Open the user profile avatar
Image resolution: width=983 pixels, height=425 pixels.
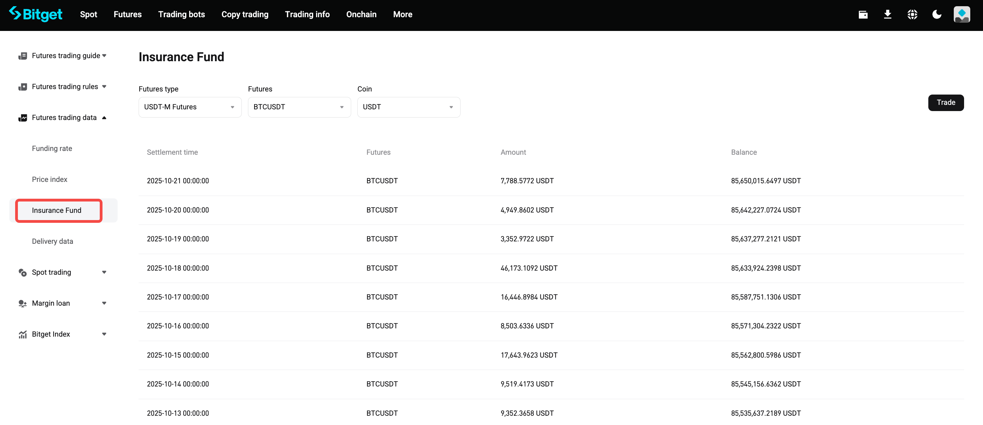tap(961, 14)
